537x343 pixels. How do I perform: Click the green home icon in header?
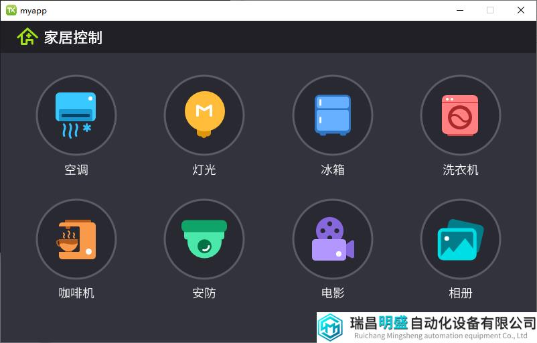click(27, 37)
